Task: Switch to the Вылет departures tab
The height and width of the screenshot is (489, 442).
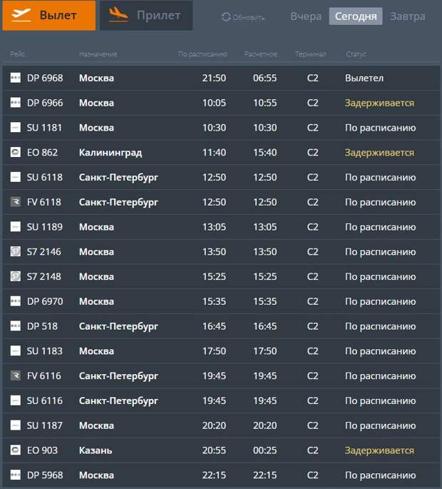Action: point(48,16)
